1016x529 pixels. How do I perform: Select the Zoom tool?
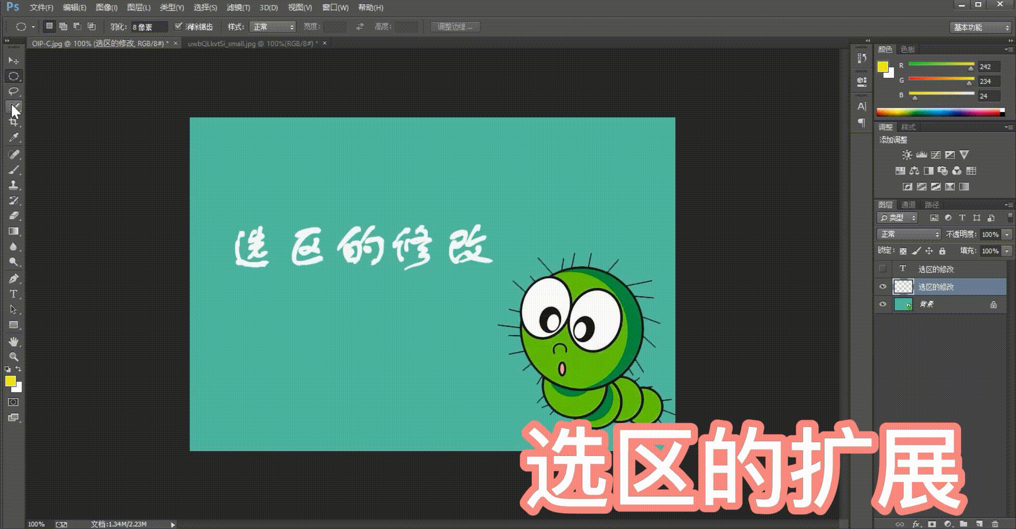click(13, 356)
